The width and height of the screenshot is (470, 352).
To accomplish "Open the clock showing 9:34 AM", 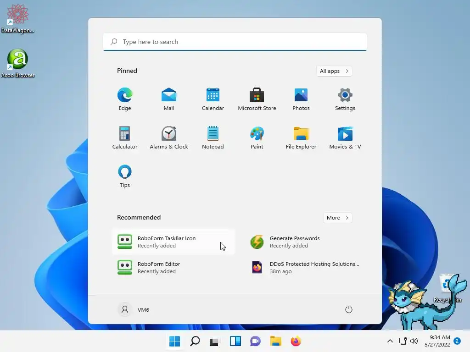I will (x=437, y=341).
